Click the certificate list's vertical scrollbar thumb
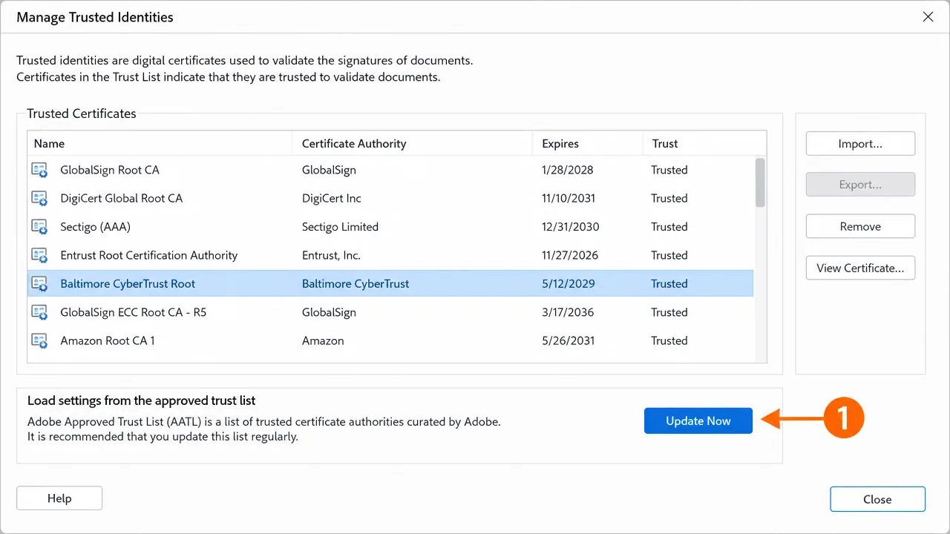Image resolution: width=950 pixels, height=534 pixels. click(760, 182)
